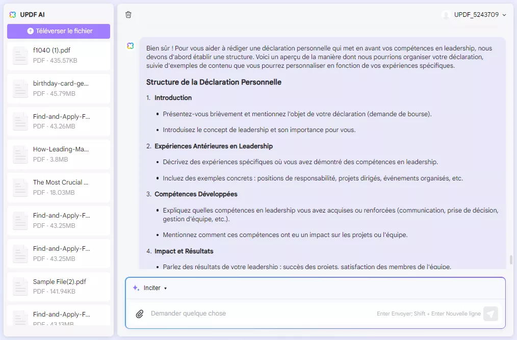Click the Demander quelque chose input field

click(255, 313)
